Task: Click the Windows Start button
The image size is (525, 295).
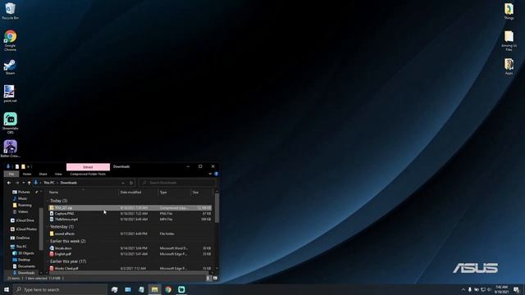Action: (x=7, y=289)
